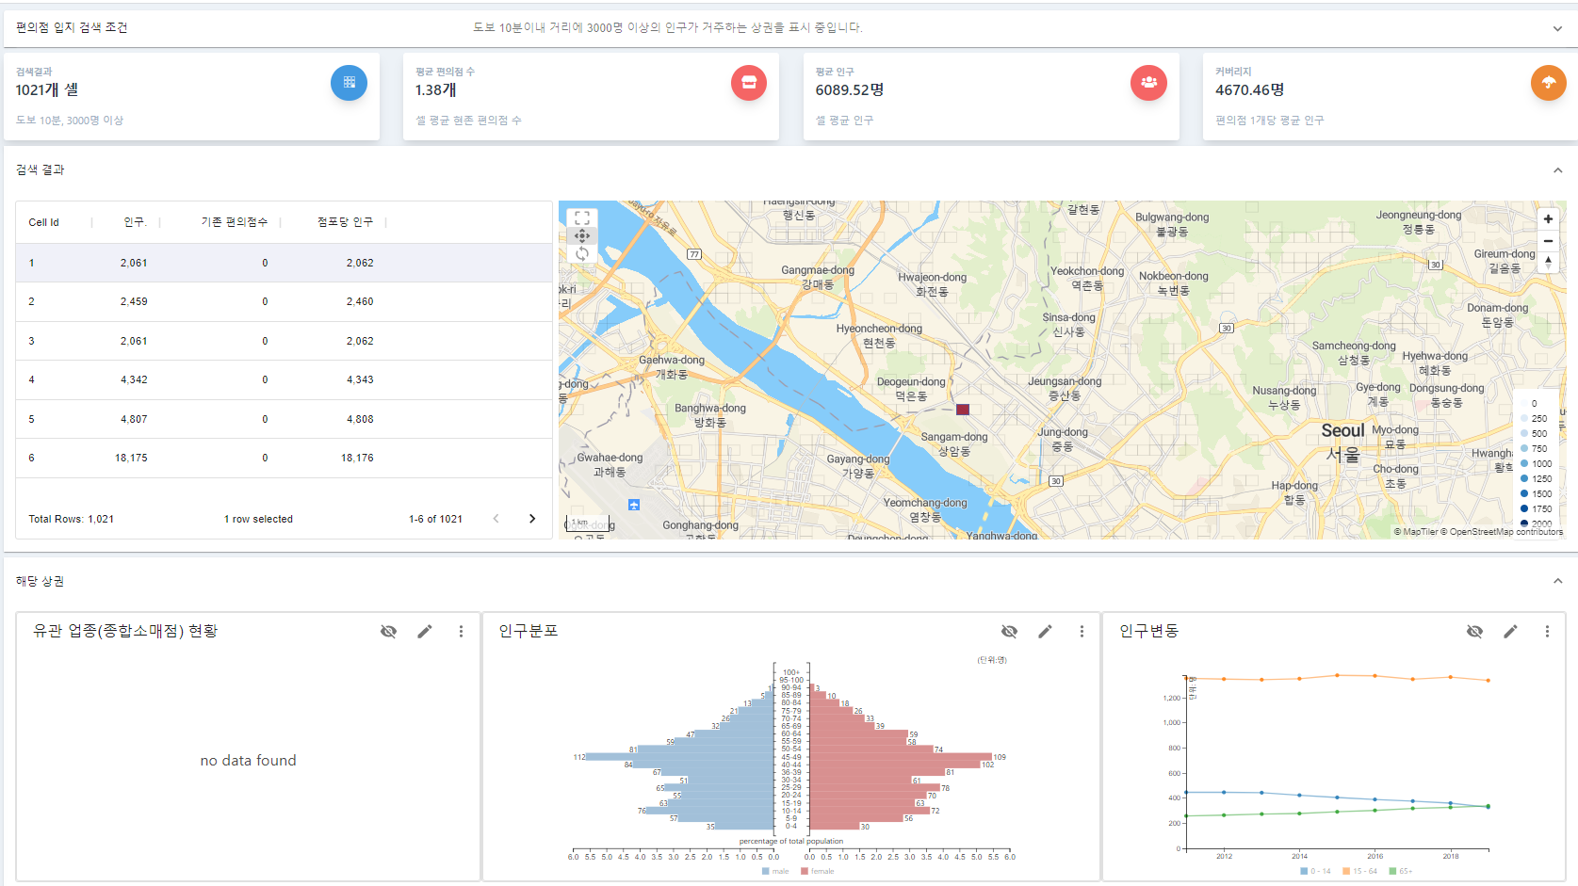Hide the 인구분포 panel visibility
The height and width of the screenshot is (886, 1578).
[x=1009, y=631]
